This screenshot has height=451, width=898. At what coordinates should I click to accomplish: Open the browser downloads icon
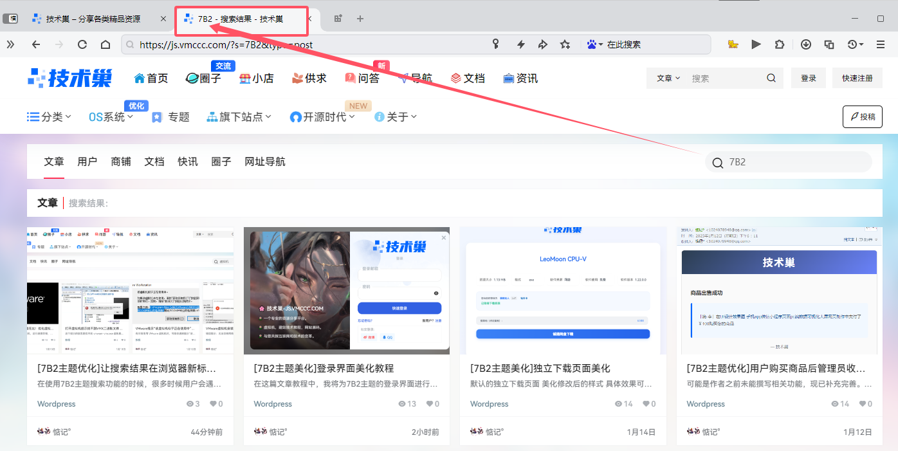pos(806,44)
